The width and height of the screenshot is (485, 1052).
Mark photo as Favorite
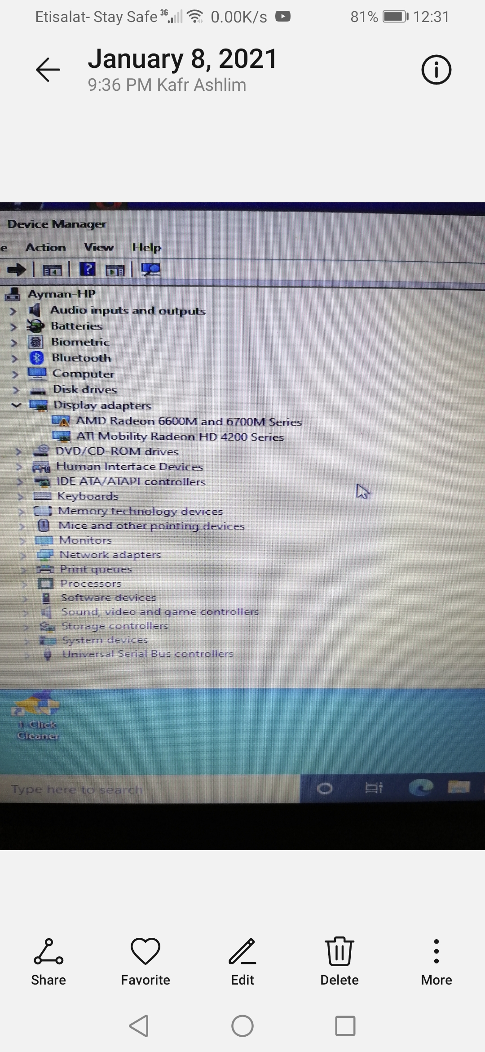tap(145, 962)
